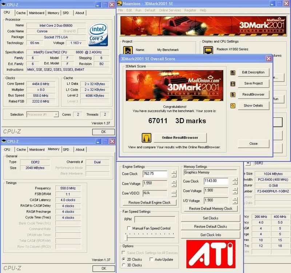Click the Save Project button
This screenshot has width=291, height=273.
click(x=253, y=84)
